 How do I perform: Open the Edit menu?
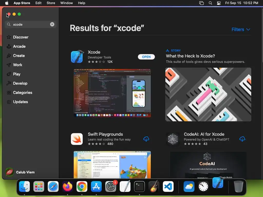[x=39, y=3]
